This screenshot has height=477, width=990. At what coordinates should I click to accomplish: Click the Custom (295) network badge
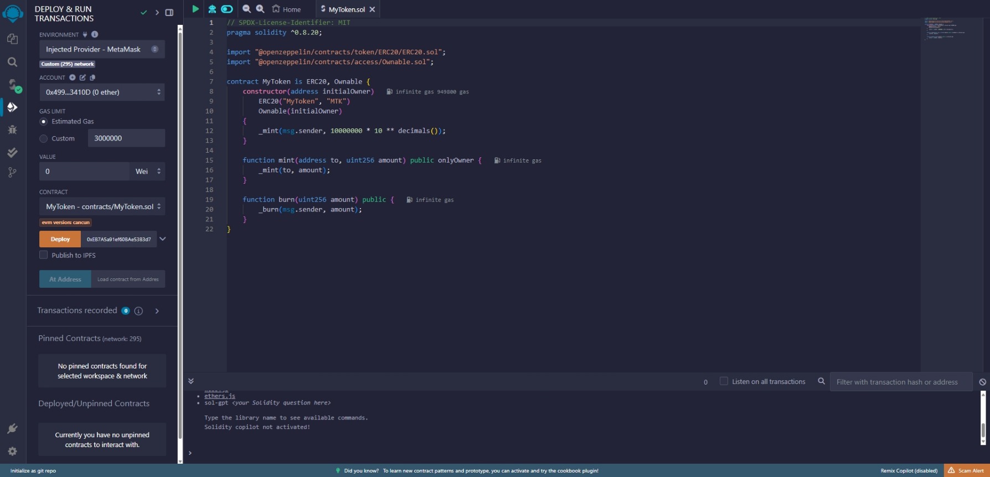[68, 64]
